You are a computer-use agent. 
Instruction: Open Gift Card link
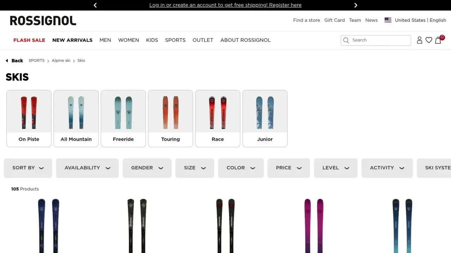point(334,20)
